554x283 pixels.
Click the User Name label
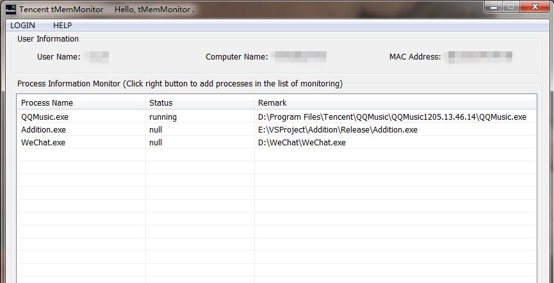click(59, 56)
